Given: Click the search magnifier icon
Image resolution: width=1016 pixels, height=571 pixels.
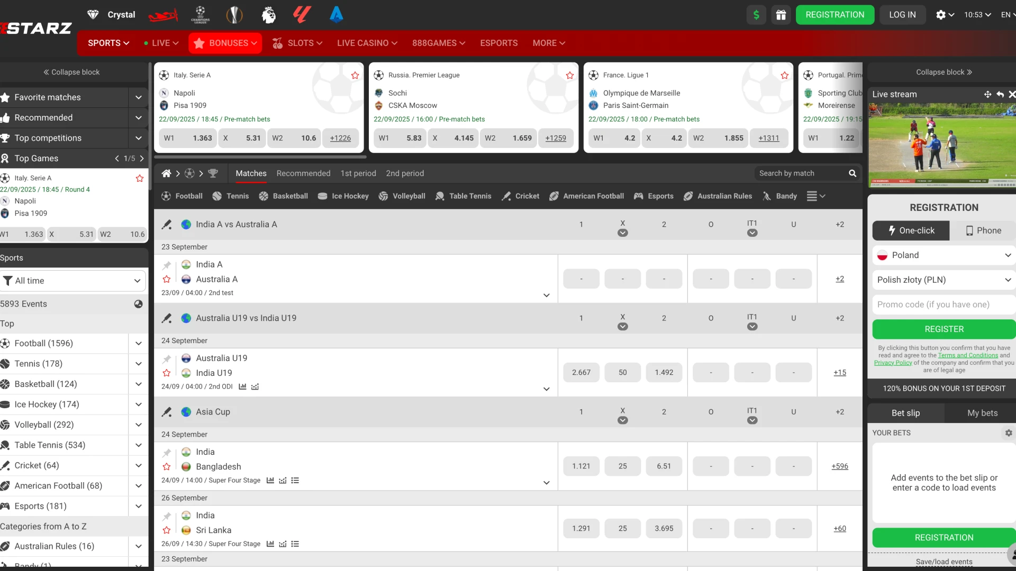Looking at the screenshot, I should (852, 173).
